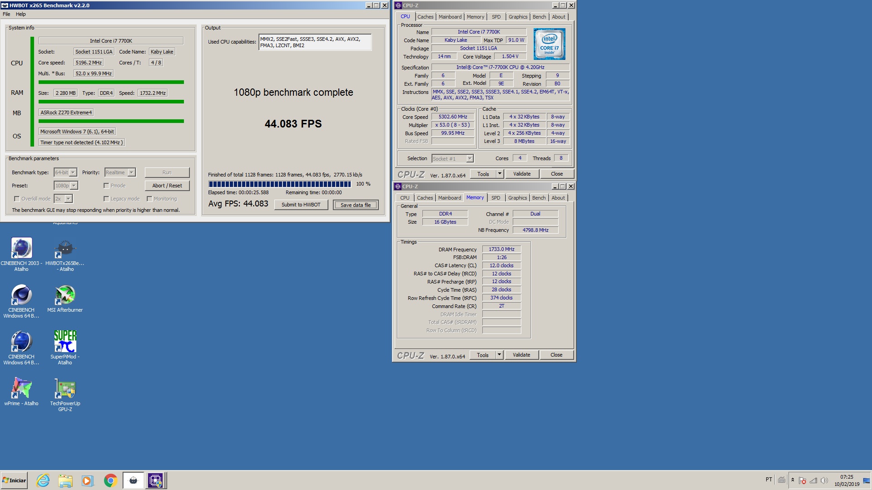Image resolution: width=872 pixels, height=490 pixels.
Task: Click Validate in upper CPU-Z
Action: click(x=522, y=174)
